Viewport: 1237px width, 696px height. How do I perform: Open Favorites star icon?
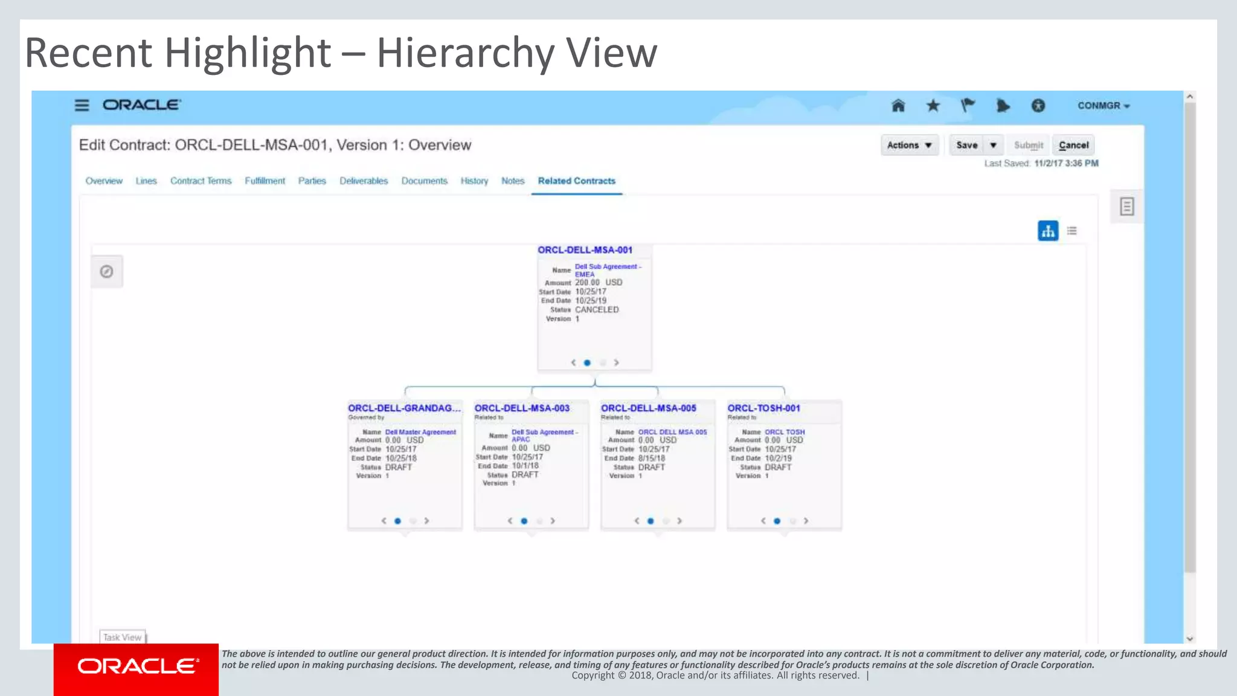point(933,106)
